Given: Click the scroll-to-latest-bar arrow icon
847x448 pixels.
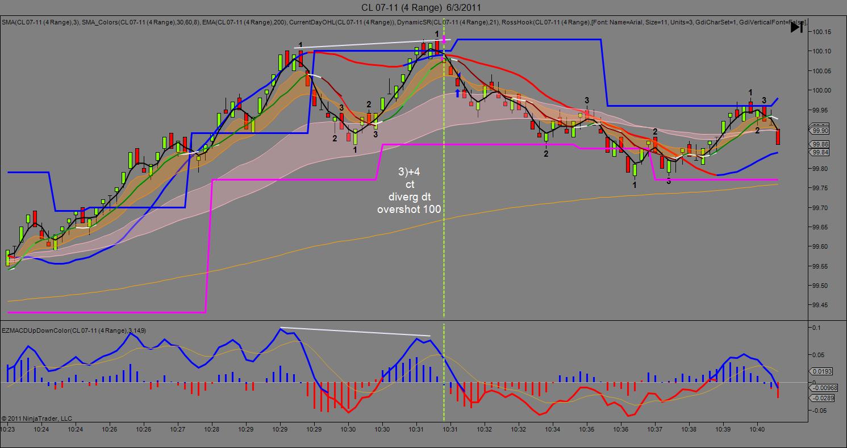Looking at the screenshot, I should 796,27.
